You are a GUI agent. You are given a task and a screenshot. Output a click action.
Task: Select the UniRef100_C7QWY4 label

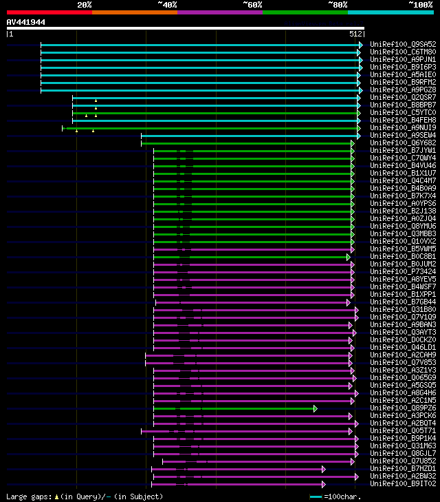click(x=403, y=158)
